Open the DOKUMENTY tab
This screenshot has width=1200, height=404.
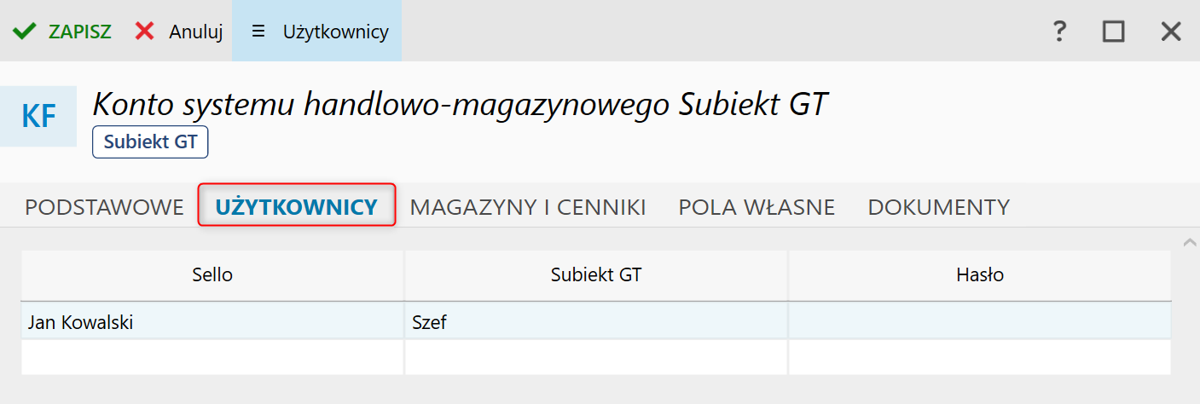(938, 206)
